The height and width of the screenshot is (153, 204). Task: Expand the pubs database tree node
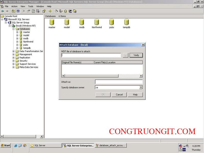[x=17, y=45]
